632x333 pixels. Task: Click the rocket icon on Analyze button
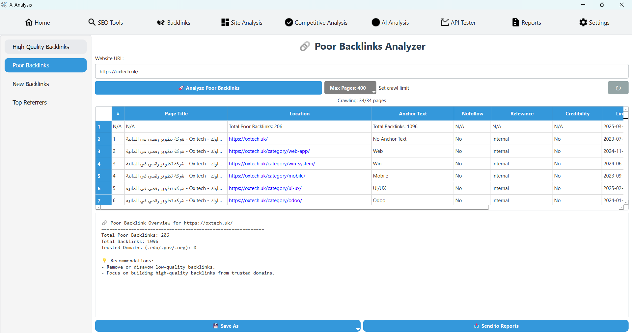click(x=181, y=88)
